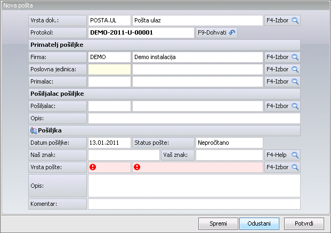Click the Pošiljka section header icon
This screenshot has width=331, height=233.
(34, 130)
